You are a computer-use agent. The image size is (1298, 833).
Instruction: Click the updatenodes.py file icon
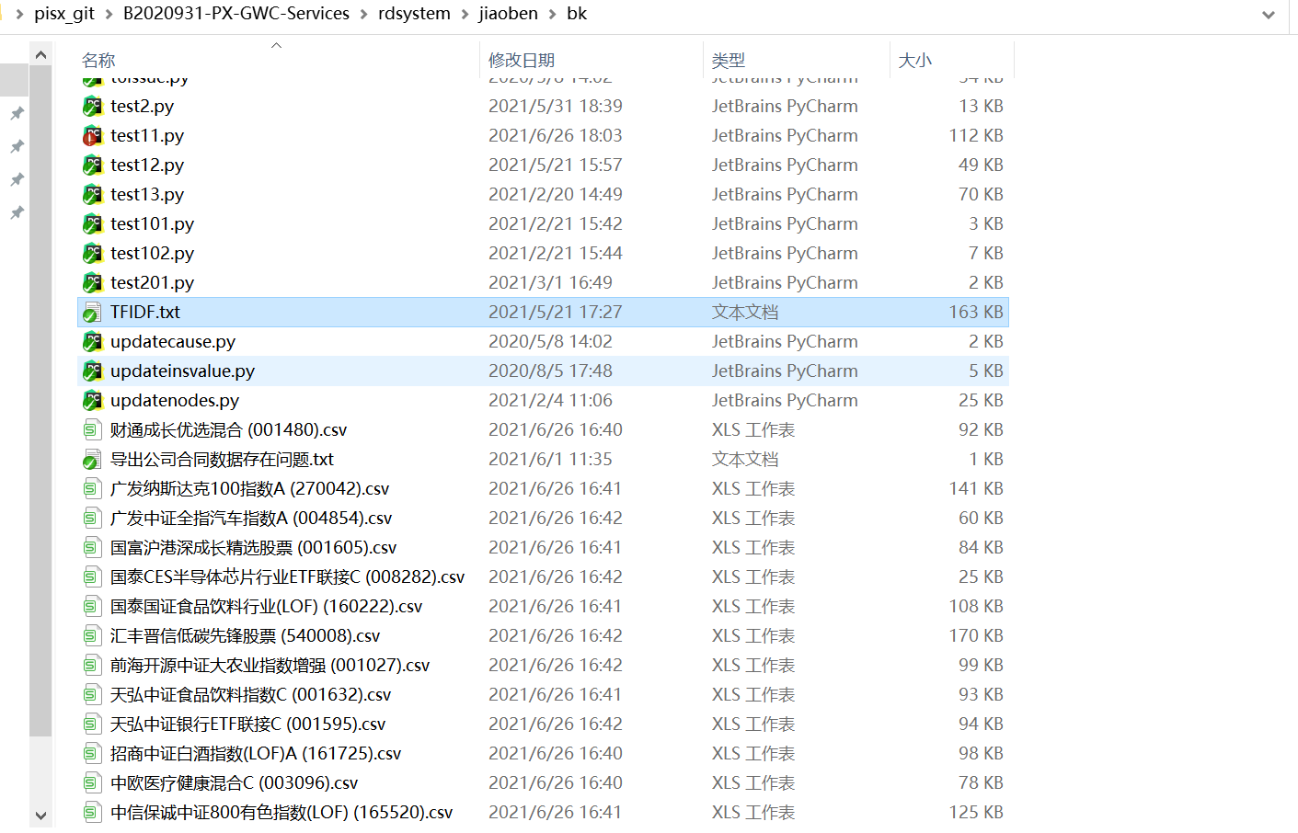pyautogui.click(x=92, y=400)
